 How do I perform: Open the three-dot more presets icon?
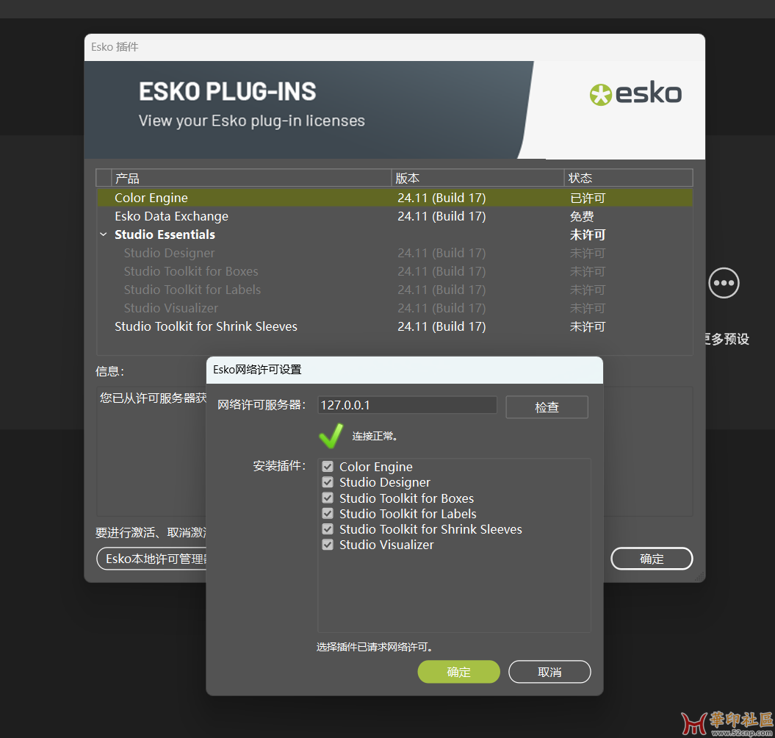[724, 283]
